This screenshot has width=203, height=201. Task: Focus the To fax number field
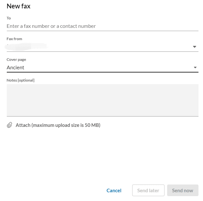[x=102, y=26]
